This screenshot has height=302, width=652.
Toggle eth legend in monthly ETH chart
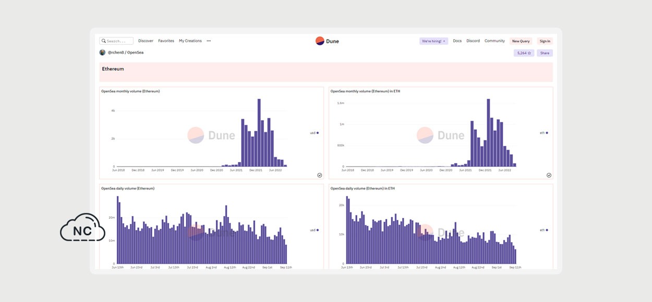tap(544, 133)
